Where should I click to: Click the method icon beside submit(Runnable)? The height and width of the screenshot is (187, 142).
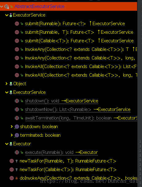coord(17,24)
